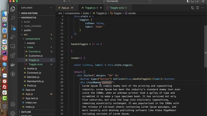Viewport: 207px width, 116px height.
Task: Click the render breadcrumb segment
Action: [x=130, y=13]
